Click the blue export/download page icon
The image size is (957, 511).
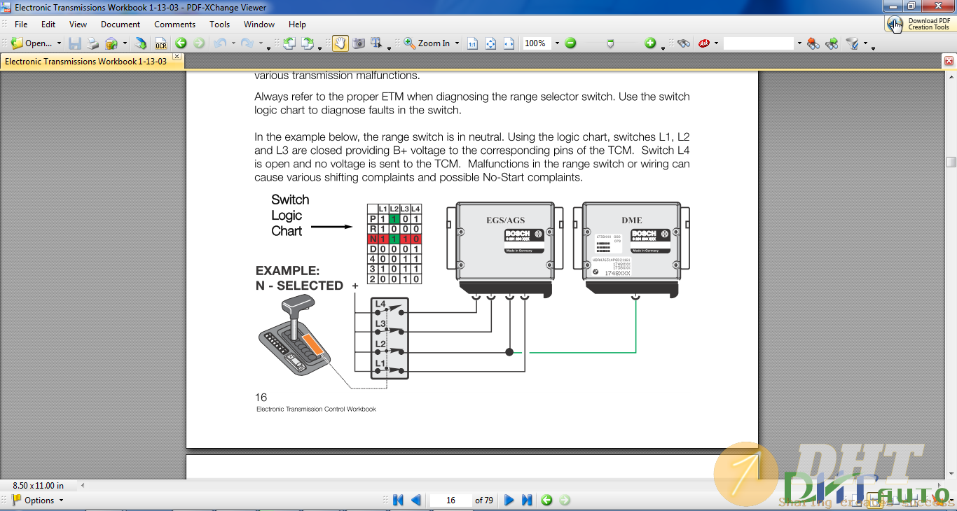[141, 43]
